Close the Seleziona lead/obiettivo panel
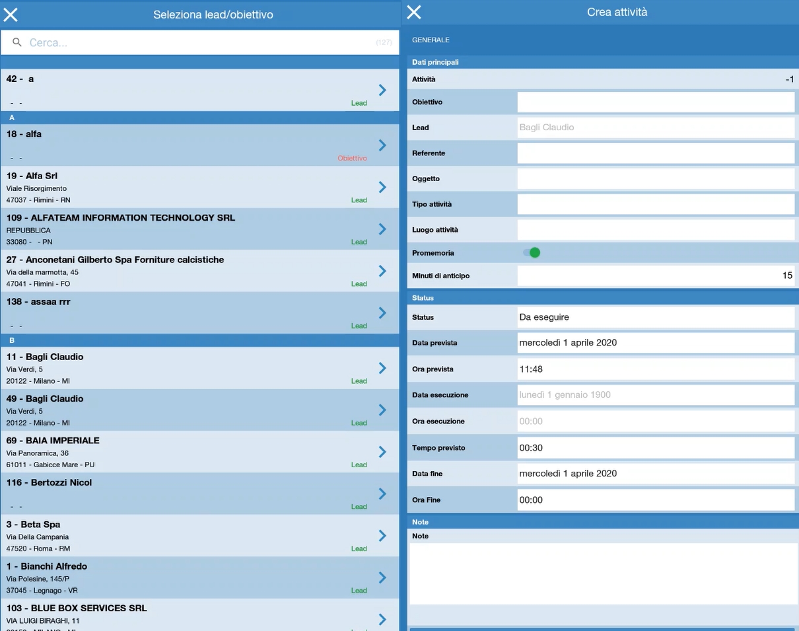This screenshot has width=799, height=631. coord(11,14)
